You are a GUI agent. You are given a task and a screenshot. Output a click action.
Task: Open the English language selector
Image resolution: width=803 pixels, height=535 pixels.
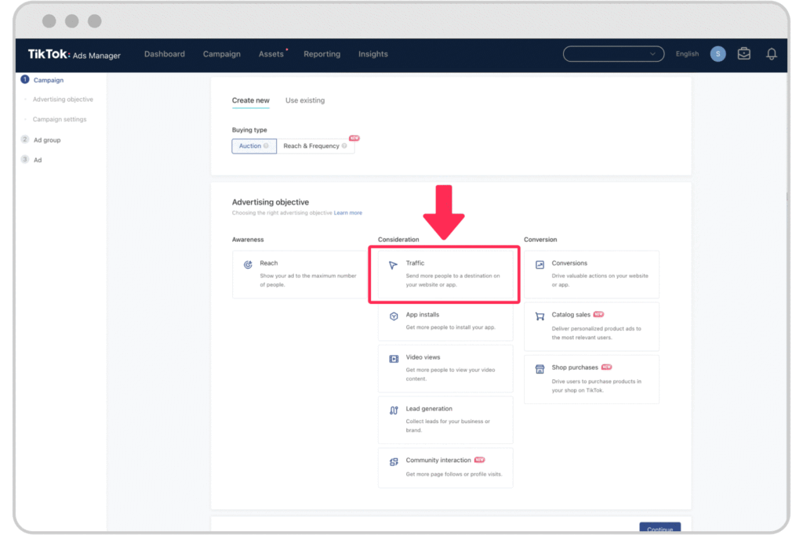[687, 54]
